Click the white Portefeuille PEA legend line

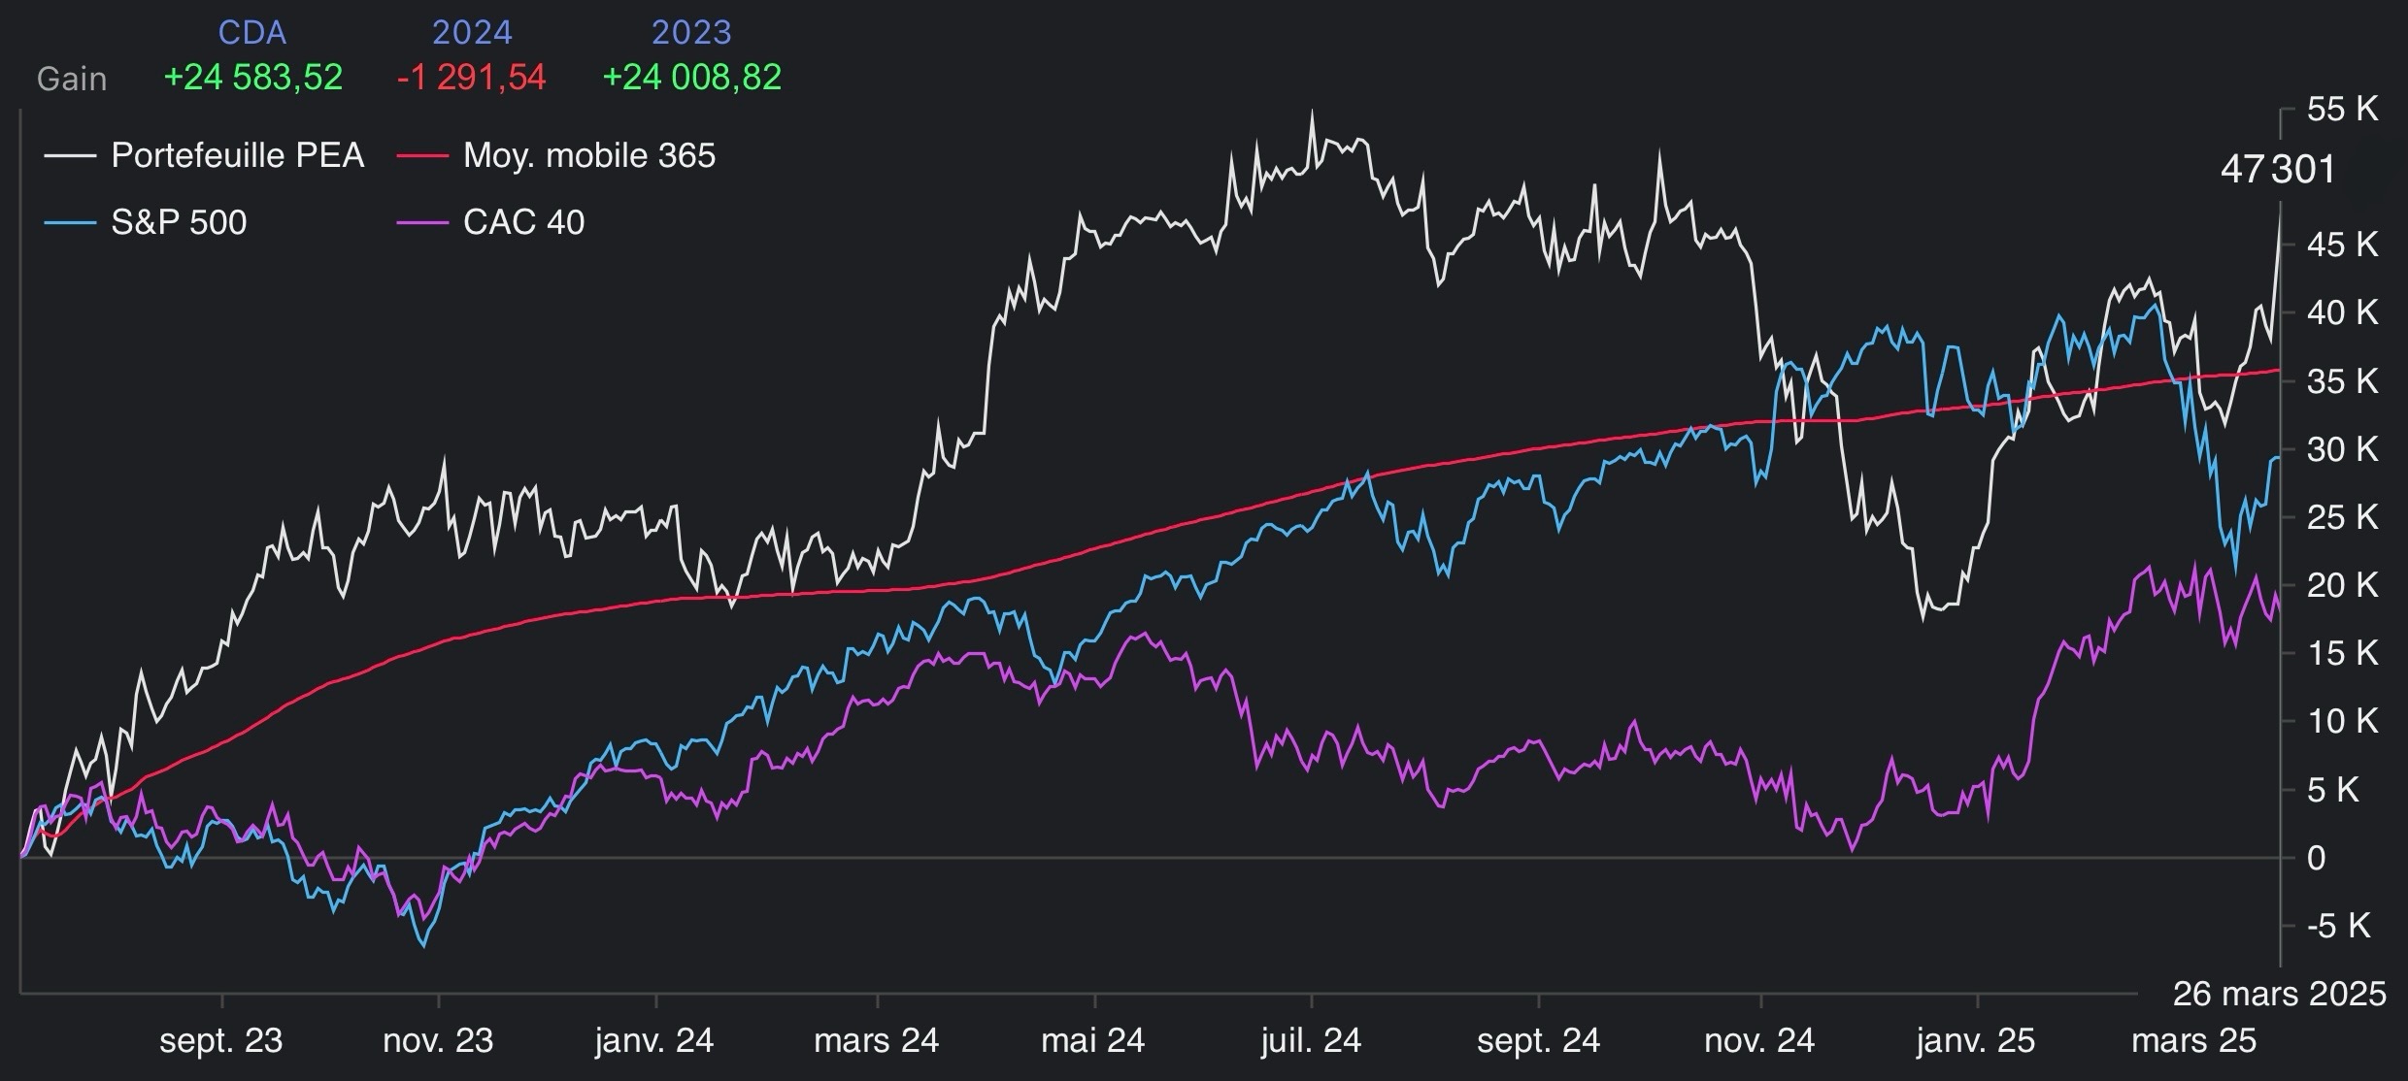70,156
